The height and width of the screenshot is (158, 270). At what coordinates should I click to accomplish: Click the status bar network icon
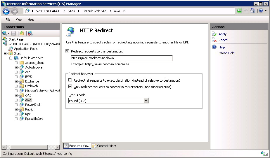[263, 154]
